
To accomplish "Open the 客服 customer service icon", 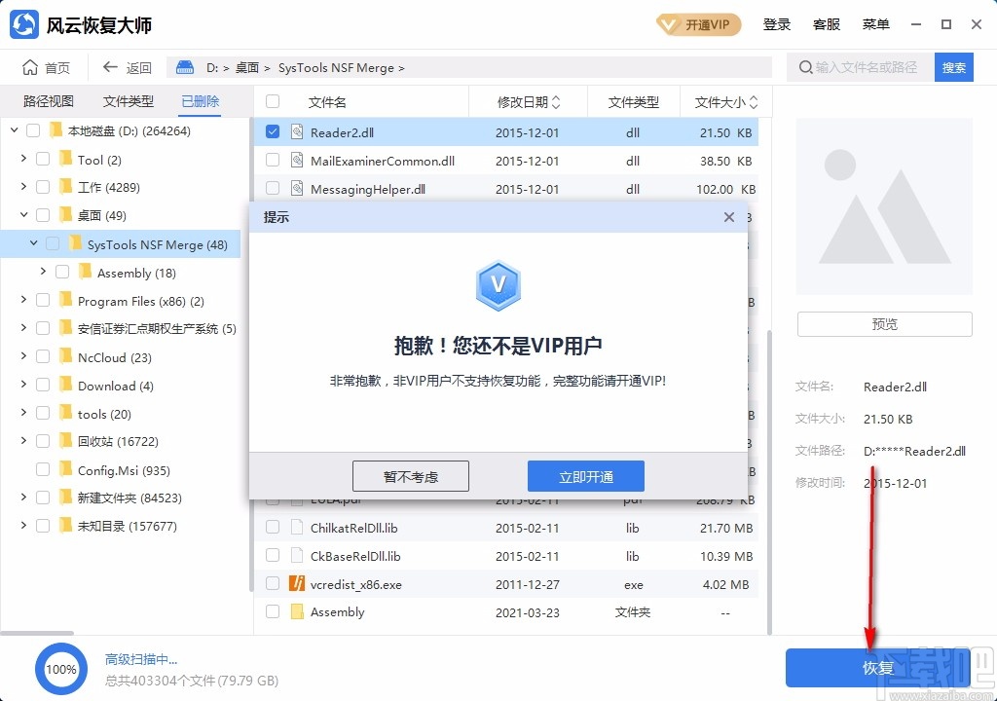I will point(827,24).
